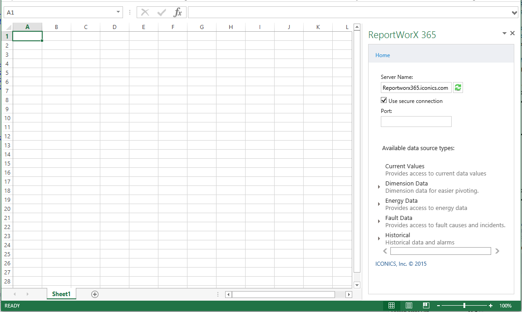Image resolution: width=522 pixels, height=312 pixels.
Task: Click the Insert Function fx icon
Action: pyautogui.click(x=177, y=13)
